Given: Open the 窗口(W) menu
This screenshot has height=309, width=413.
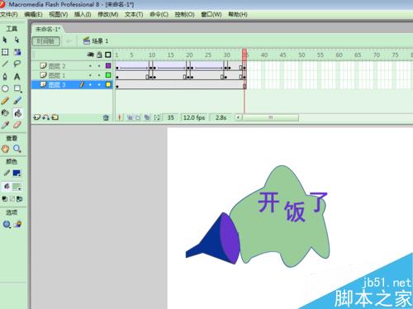Looking at the screenshot, I should pyautogui.click(x=211, y=14).
